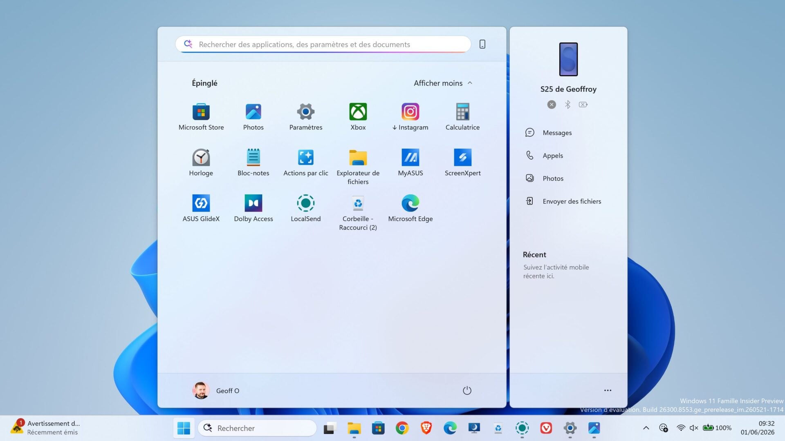
Task: Launch ASUS GlideX
Action: (x=201, y=209)
